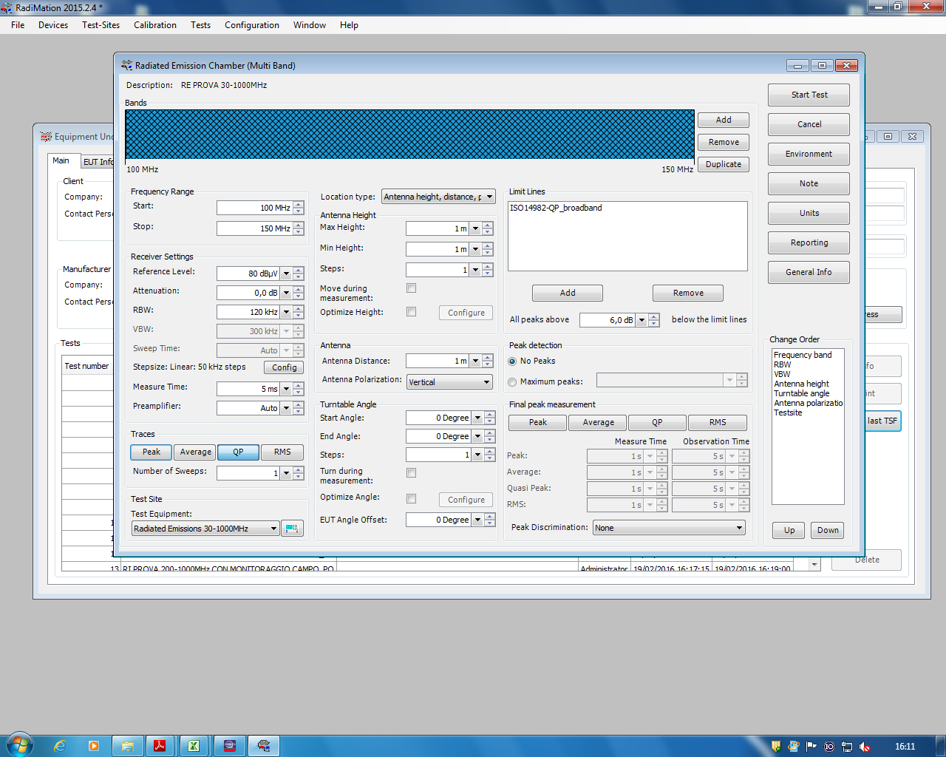
Task: Open Calibration menu
Action: [x=155, y=25]
